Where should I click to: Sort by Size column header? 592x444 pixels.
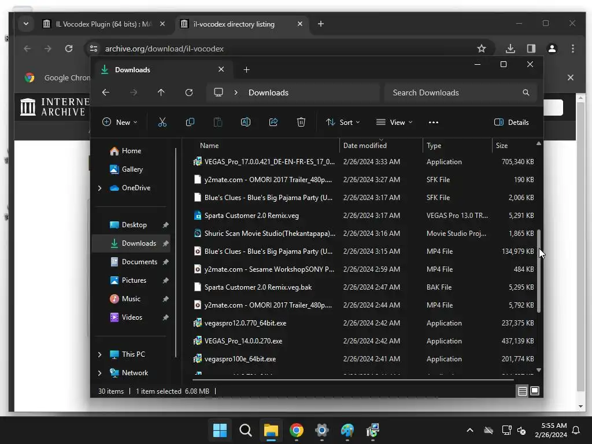pyautogui.click(x=513, y=146)
